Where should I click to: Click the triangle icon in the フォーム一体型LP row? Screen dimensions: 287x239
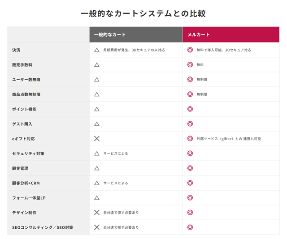click(x=96, y=198)
